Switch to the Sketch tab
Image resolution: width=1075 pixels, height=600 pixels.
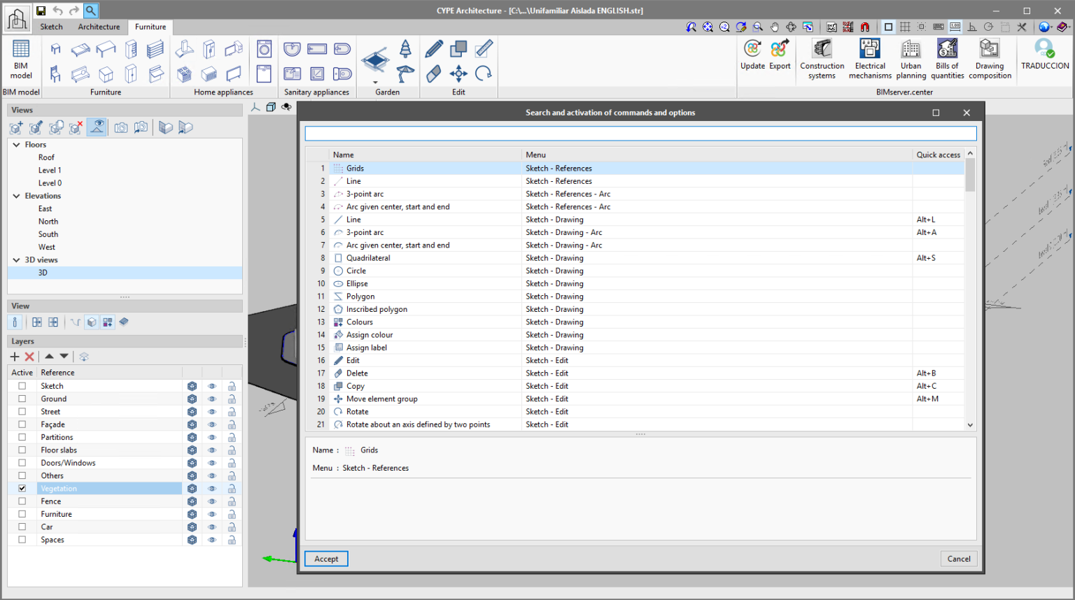coord(51,27)
